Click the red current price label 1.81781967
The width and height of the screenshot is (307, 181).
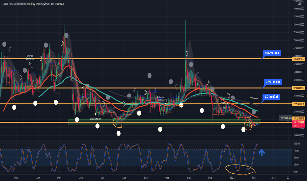pos(299,122)
